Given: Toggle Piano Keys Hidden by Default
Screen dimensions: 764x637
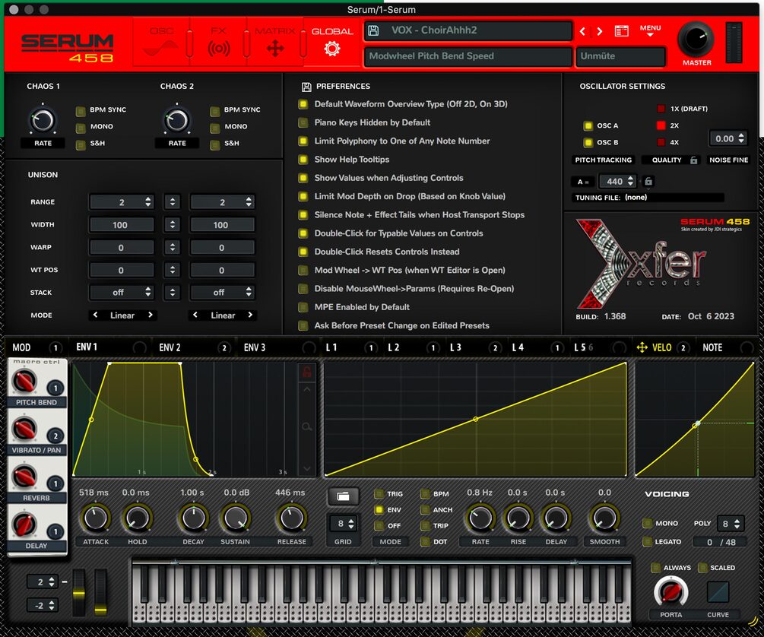Looking at the screenshot, I should coord(303,123).
